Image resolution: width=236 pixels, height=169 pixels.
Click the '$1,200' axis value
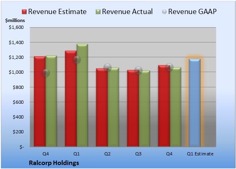point(16,57)
